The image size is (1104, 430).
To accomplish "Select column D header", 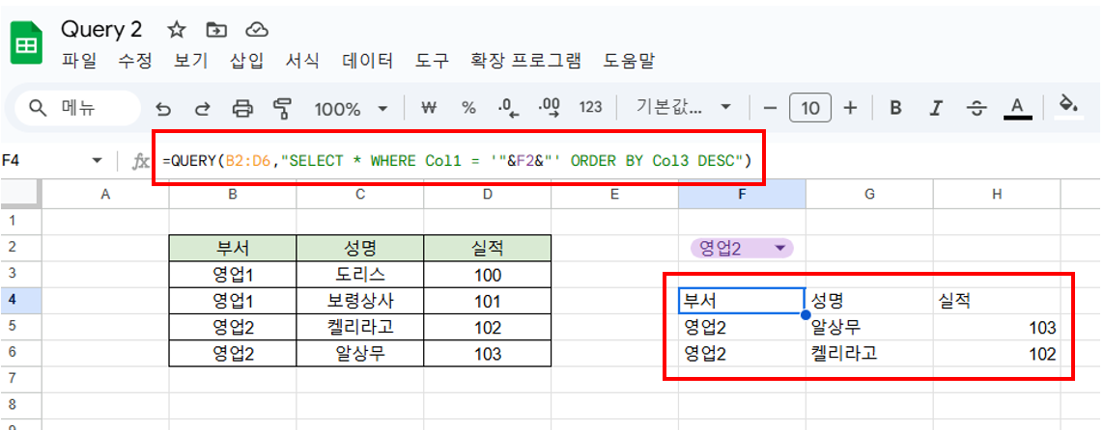I will click(487, 196).
